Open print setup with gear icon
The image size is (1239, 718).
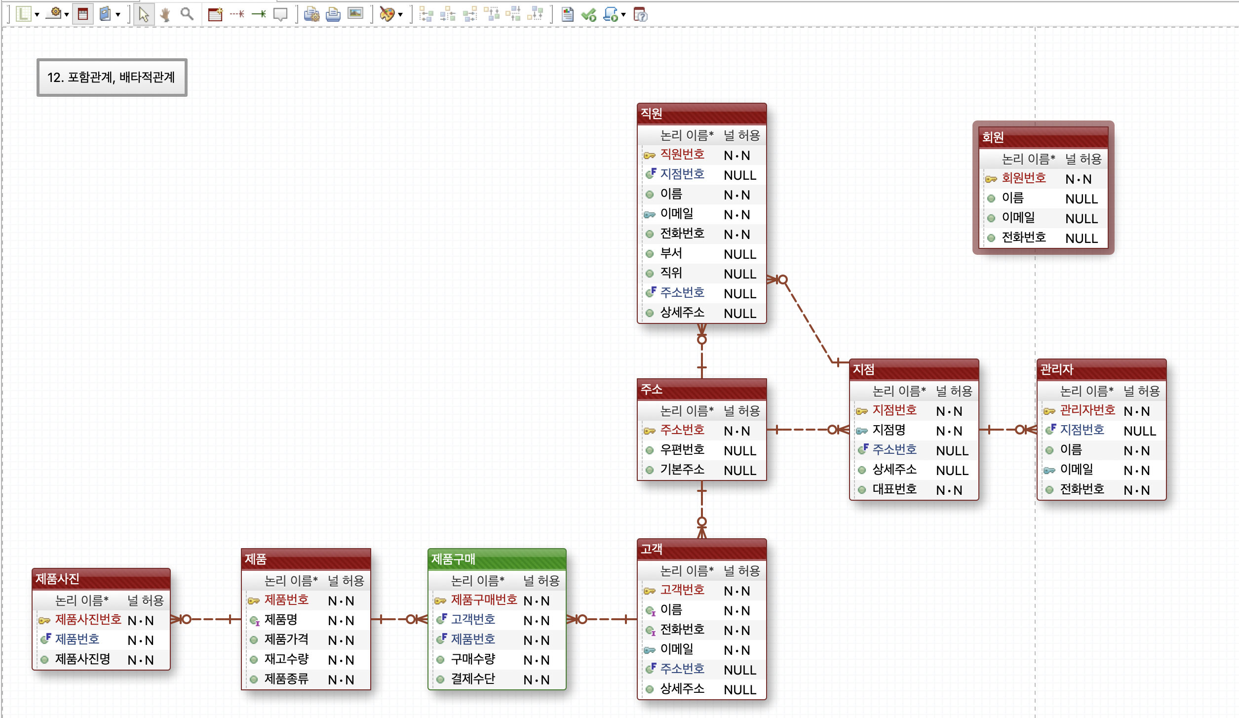(x=311, y=14)
